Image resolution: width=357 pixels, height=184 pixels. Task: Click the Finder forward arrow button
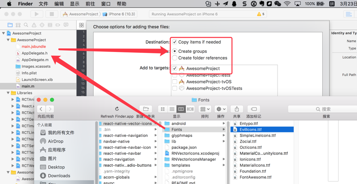pyautogui.click(x=50, y=109)
